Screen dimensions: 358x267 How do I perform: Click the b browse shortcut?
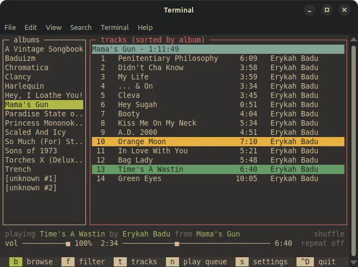[31, 262]
